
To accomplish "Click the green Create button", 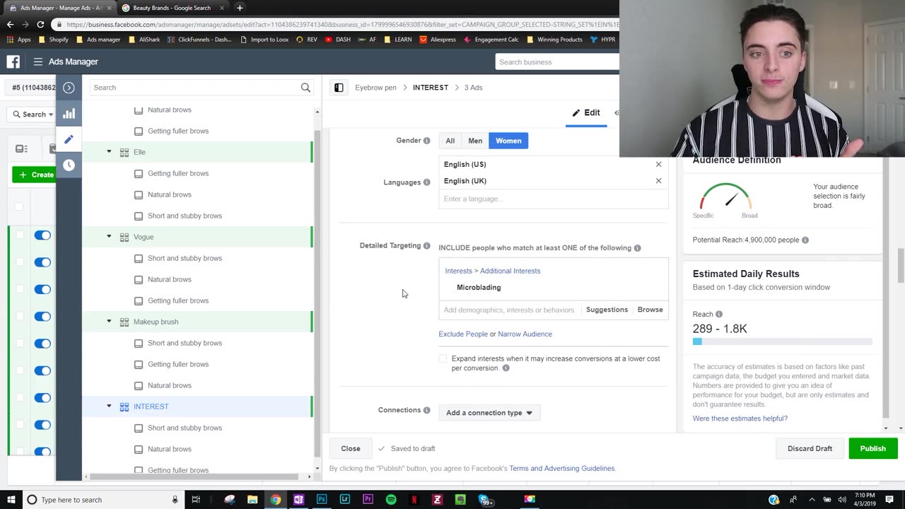I will [35, 175].
